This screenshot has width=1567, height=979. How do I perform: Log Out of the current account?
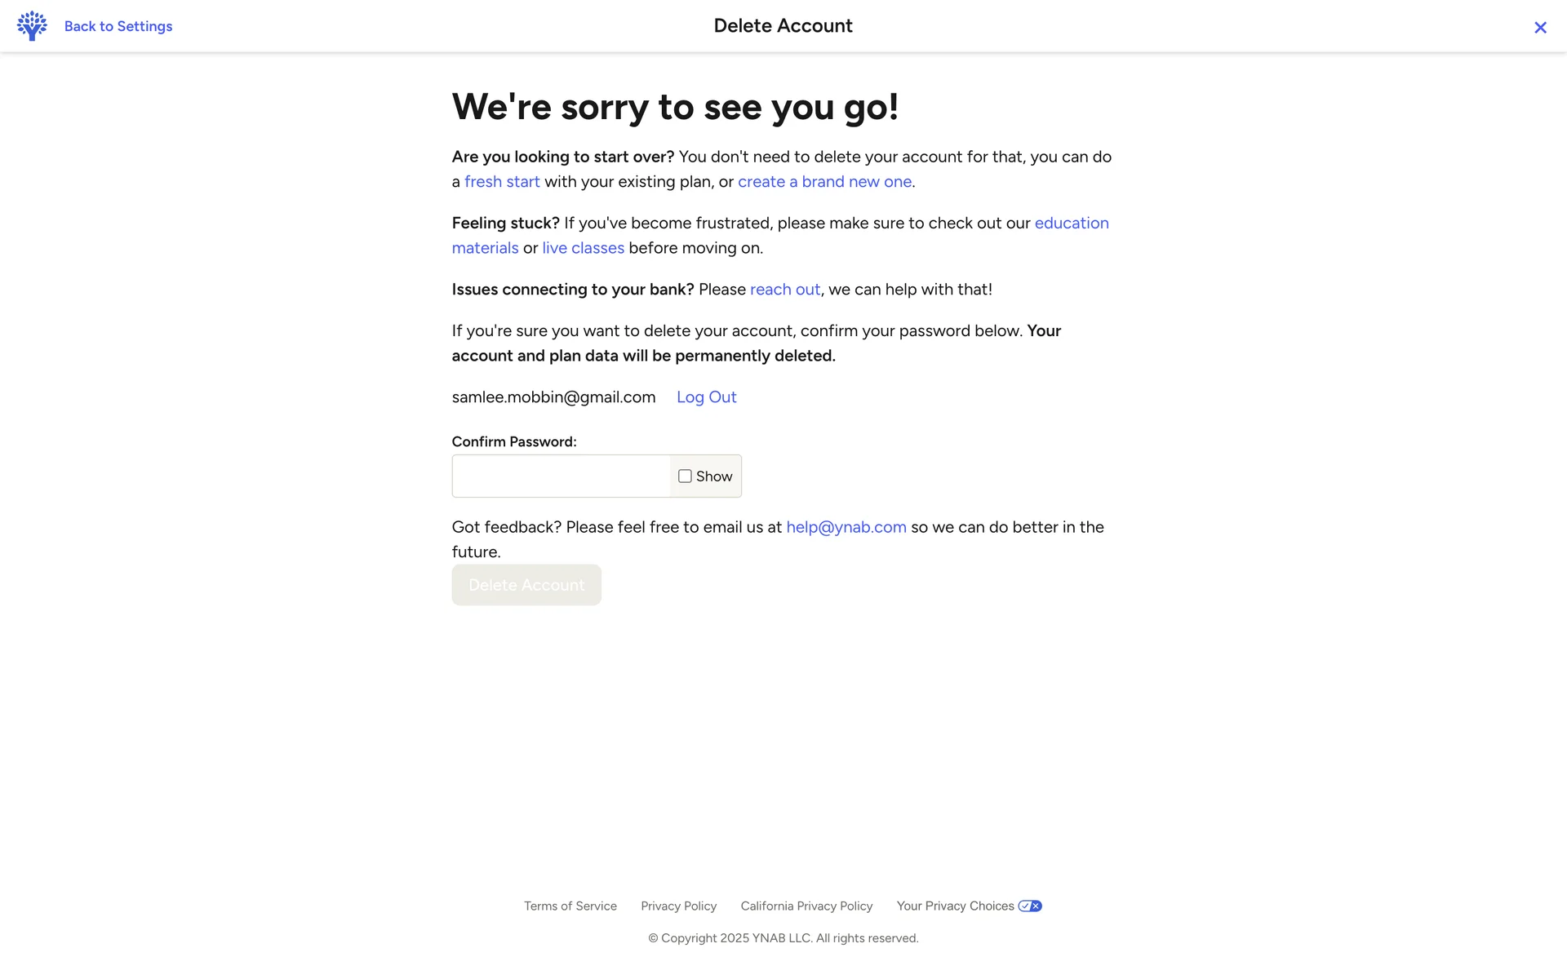pos(706,397)
